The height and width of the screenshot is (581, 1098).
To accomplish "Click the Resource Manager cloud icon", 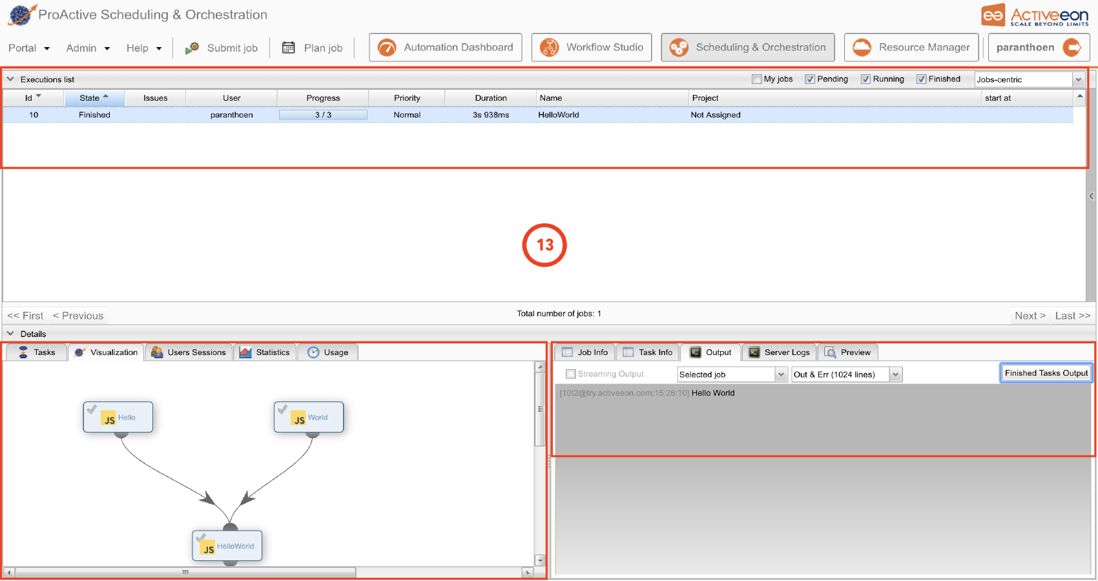I will point(862,48).
